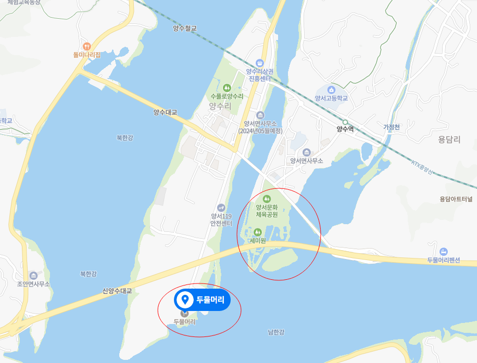Select the 수풀로양수리 park tree icon
The height and width of the screenshot is (363, 477).
tap(227, 88)
